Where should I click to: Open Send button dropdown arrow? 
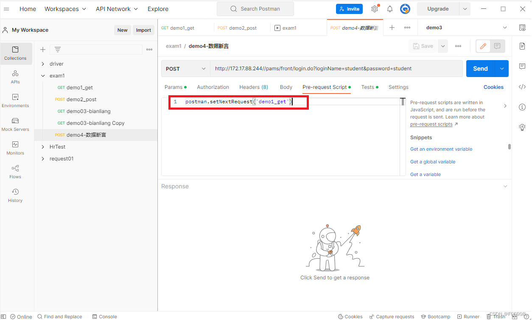click(502, 69)
